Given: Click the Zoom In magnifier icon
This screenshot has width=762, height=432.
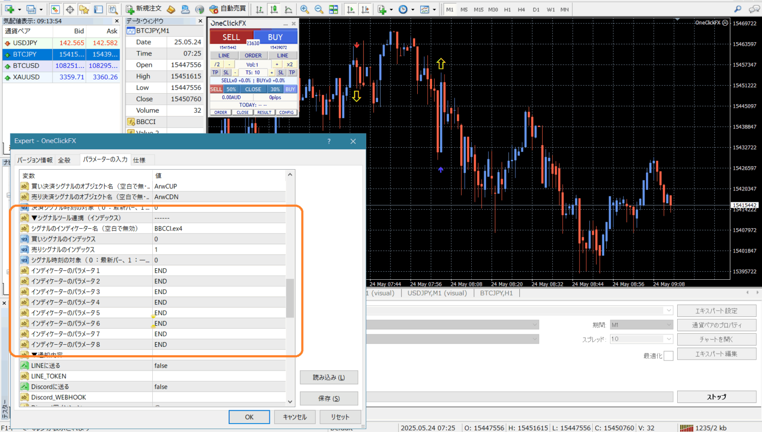Looking at the screenshot, I should tap(305, 9).
